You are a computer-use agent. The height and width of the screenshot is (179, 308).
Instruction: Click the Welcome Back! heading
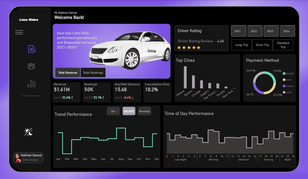[69, 17]
